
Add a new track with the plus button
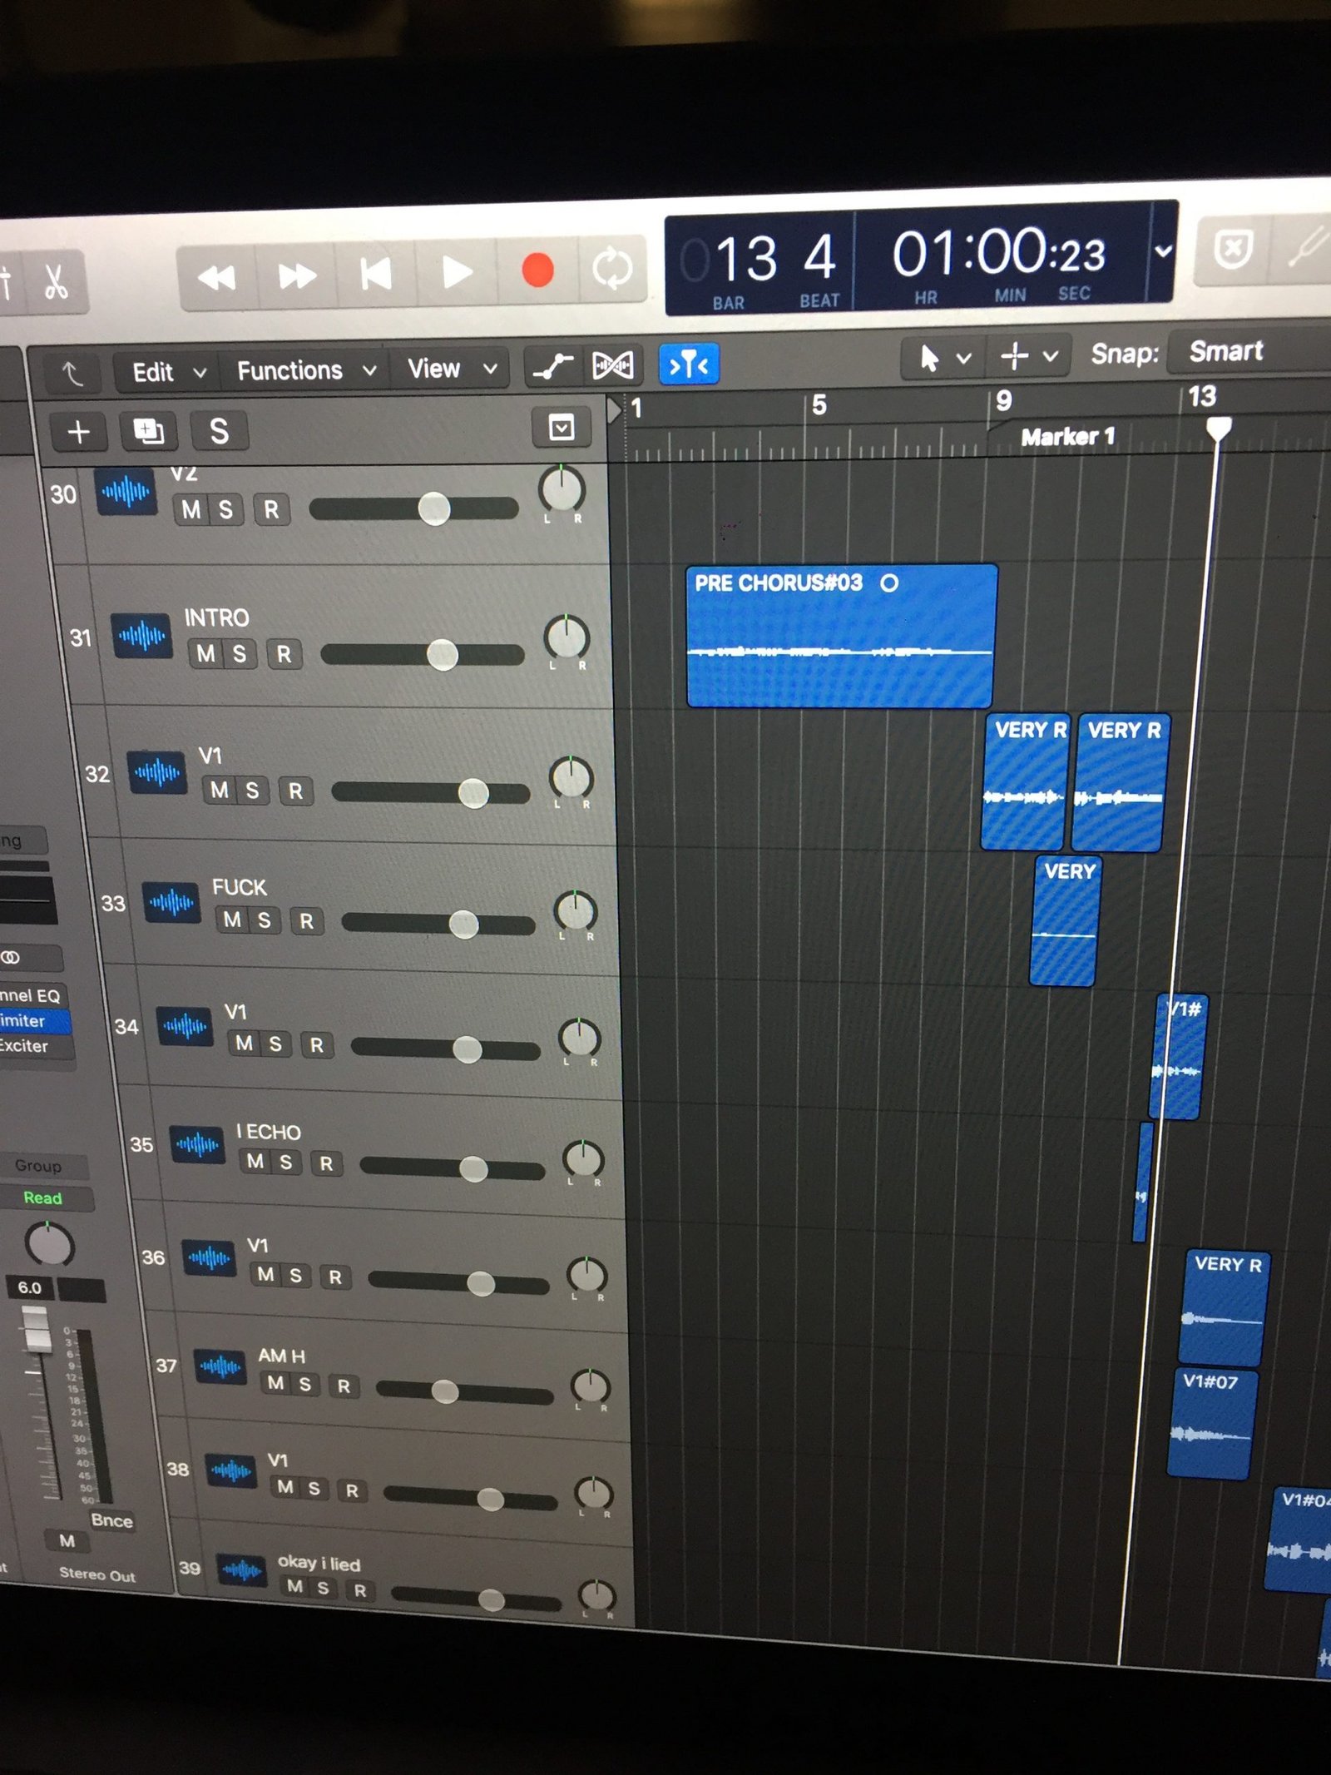pyautogui.click(x=78, y=431)
